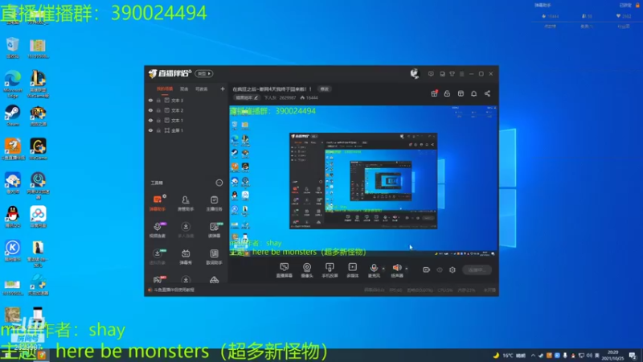Lock the 全屏 1 source layer
Screen dimensions: 643x362
[158, 130]
